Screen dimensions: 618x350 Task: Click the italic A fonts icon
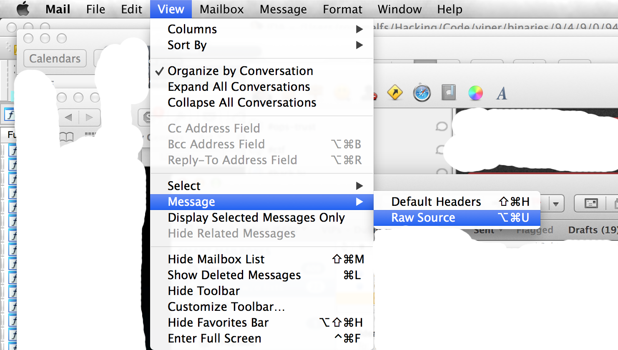point(502,93)
